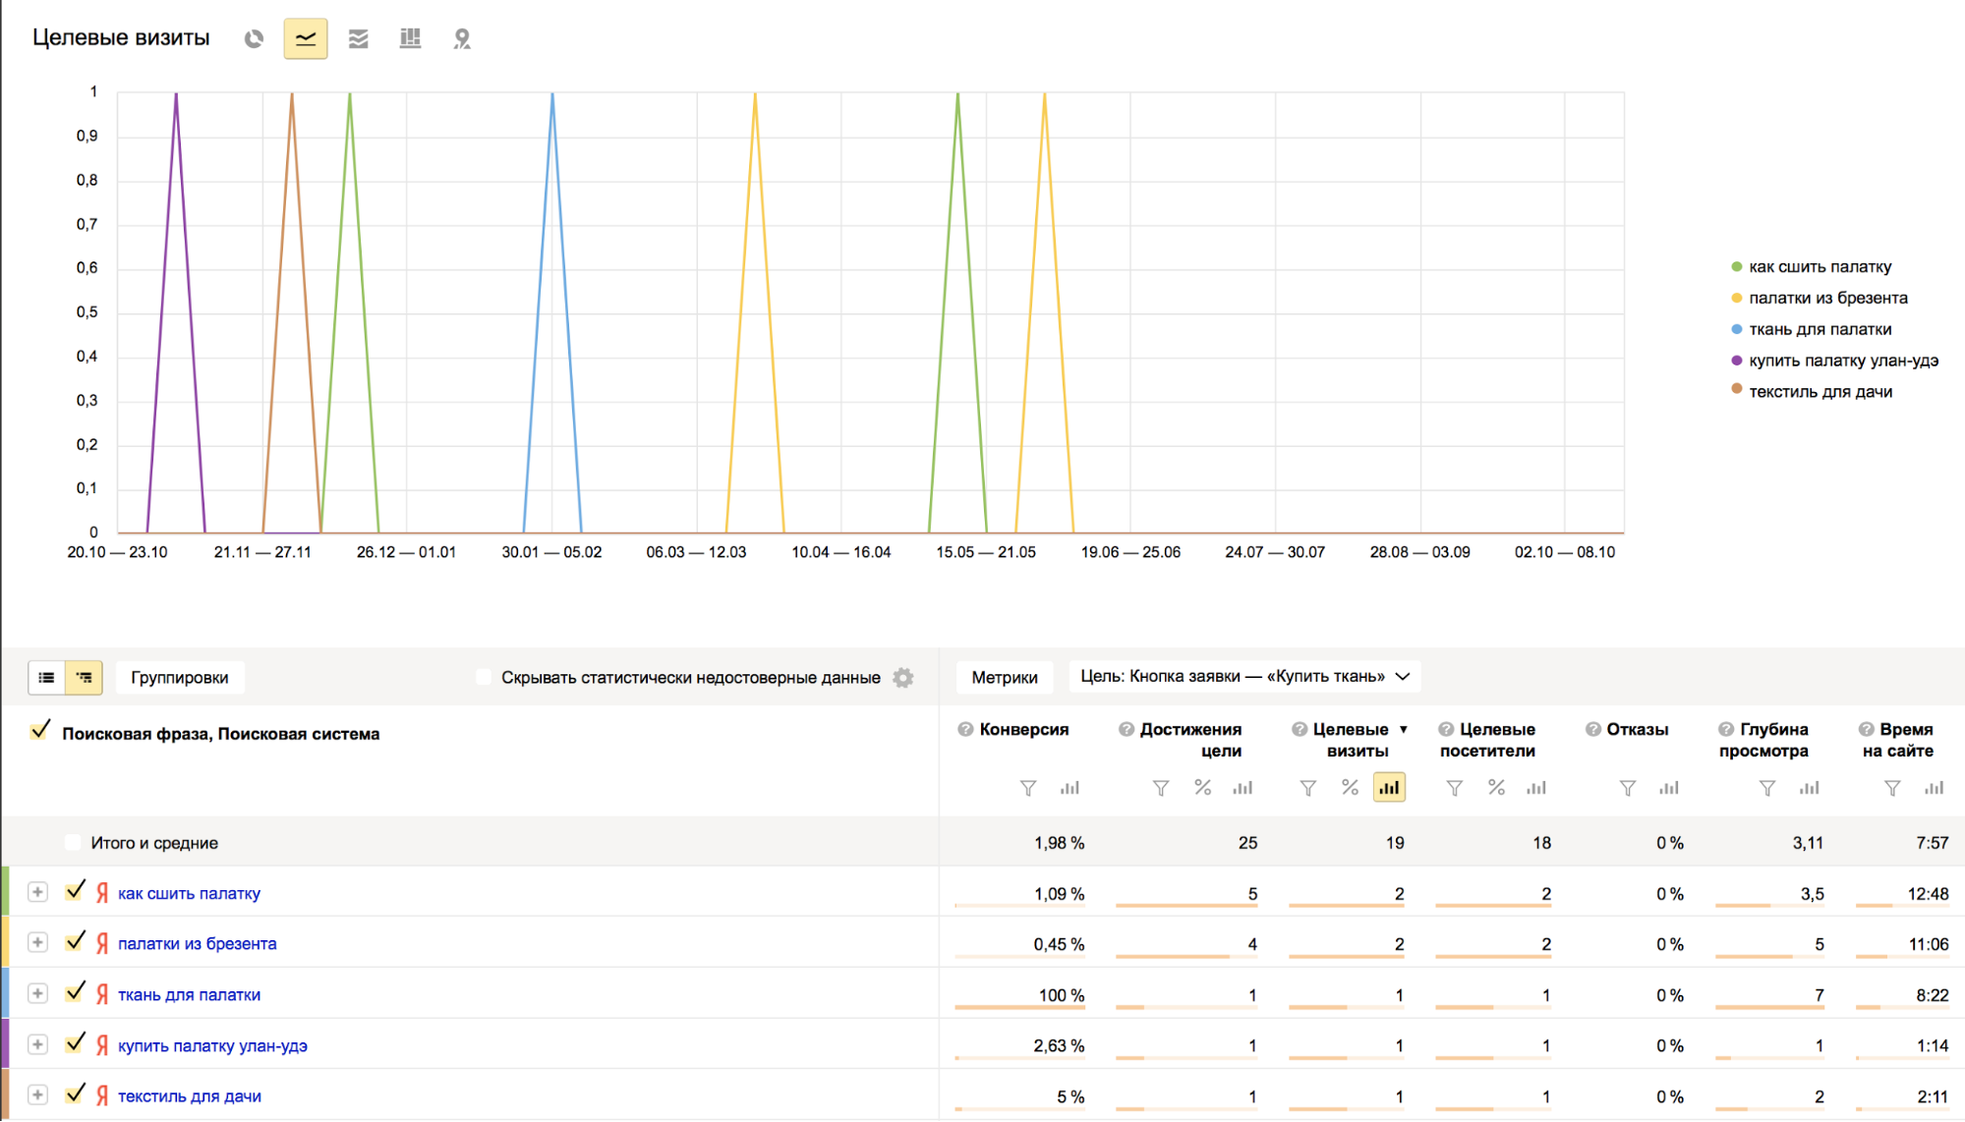
Task: Open the map chart view icon
Action: [462, 39]
